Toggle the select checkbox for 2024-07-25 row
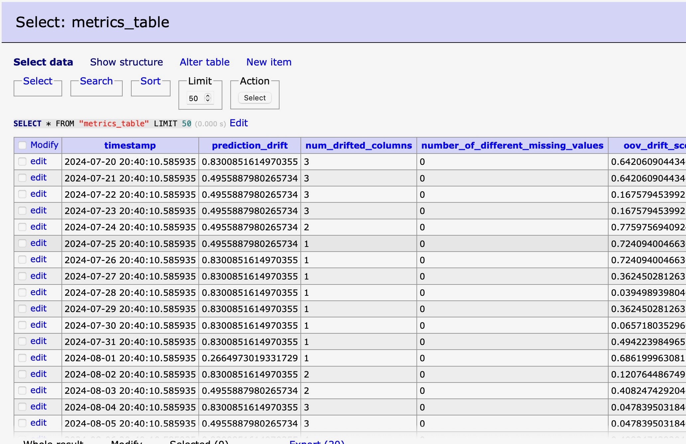This screenshot has height=444, width=686. (x=22, y=244)
